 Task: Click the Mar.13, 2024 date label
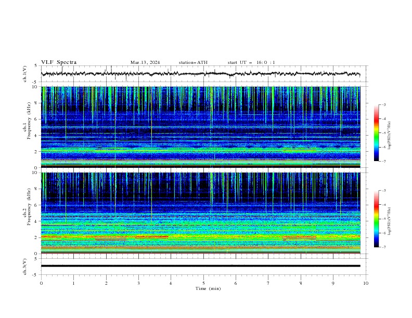tap(145, 62)
